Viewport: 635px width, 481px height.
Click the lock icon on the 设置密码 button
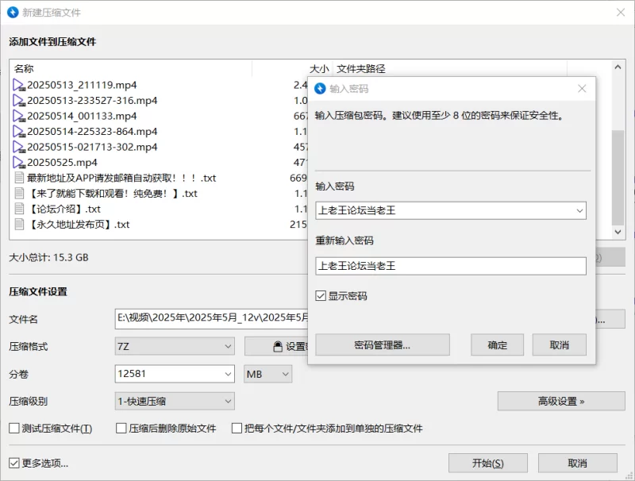[x=278, y=346]
